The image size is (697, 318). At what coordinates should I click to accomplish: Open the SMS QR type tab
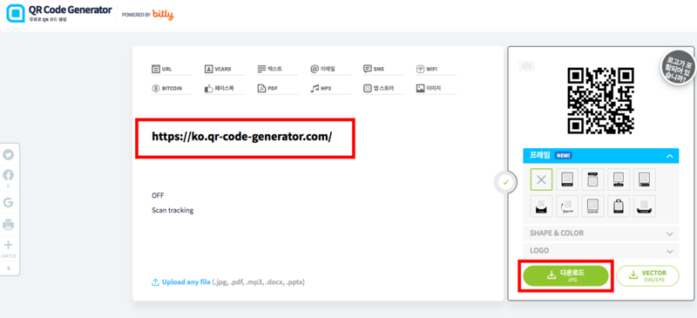coord(382,70)
